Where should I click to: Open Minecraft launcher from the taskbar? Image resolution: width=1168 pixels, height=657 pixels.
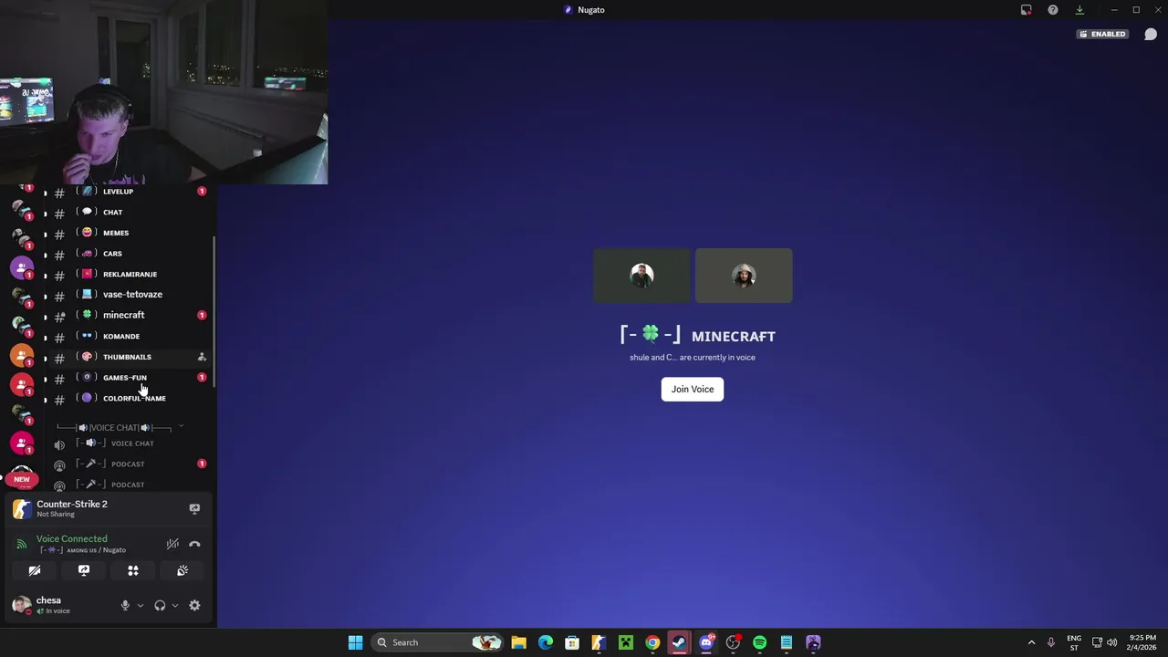626,642
